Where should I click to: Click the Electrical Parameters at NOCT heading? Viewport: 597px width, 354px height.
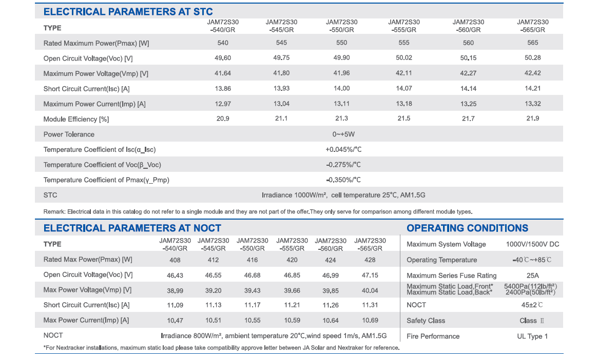tap(132, 228)
